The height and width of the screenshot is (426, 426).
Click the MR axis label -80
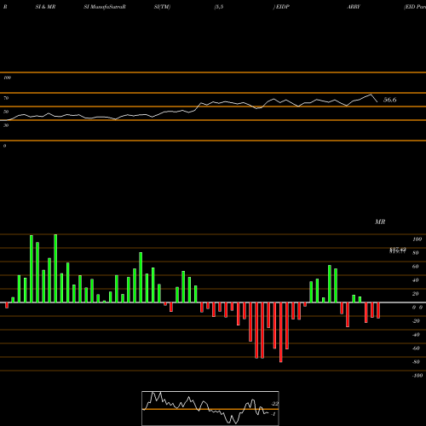point(416,362)
